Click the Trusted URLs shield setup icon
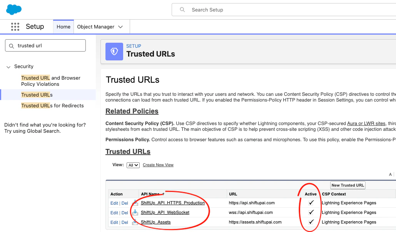 [114, 51]
